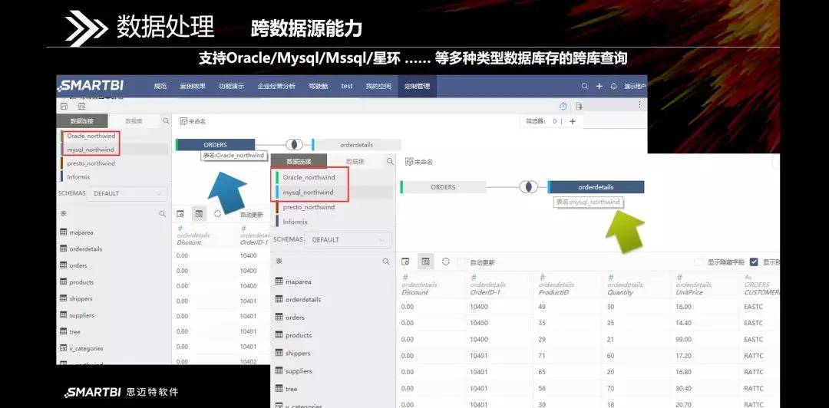This screenshot has width=829, height=408.
Task: Click the 演示用户 user label
Action: coord(635,86)
